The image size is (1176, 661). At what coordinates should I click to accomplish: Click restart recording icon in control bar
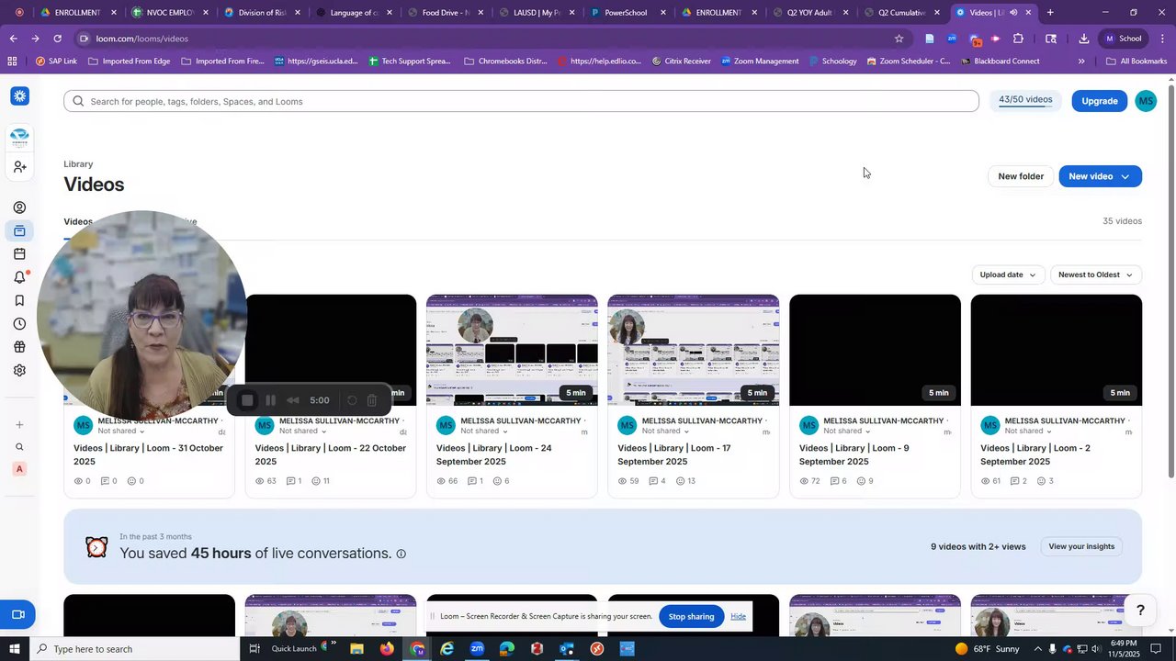[x=351, y=400]
